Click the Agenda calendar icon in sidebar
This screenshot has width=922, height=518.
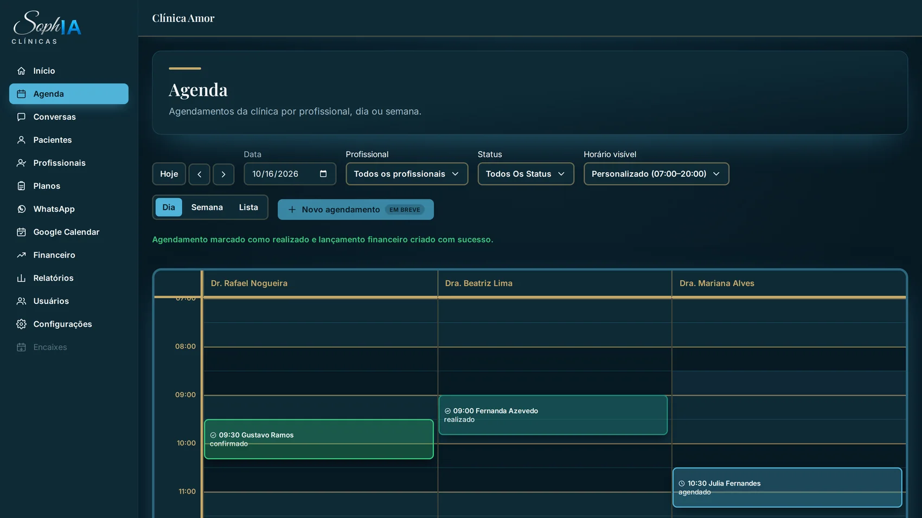pyautogui.click(x=21, y=94)
